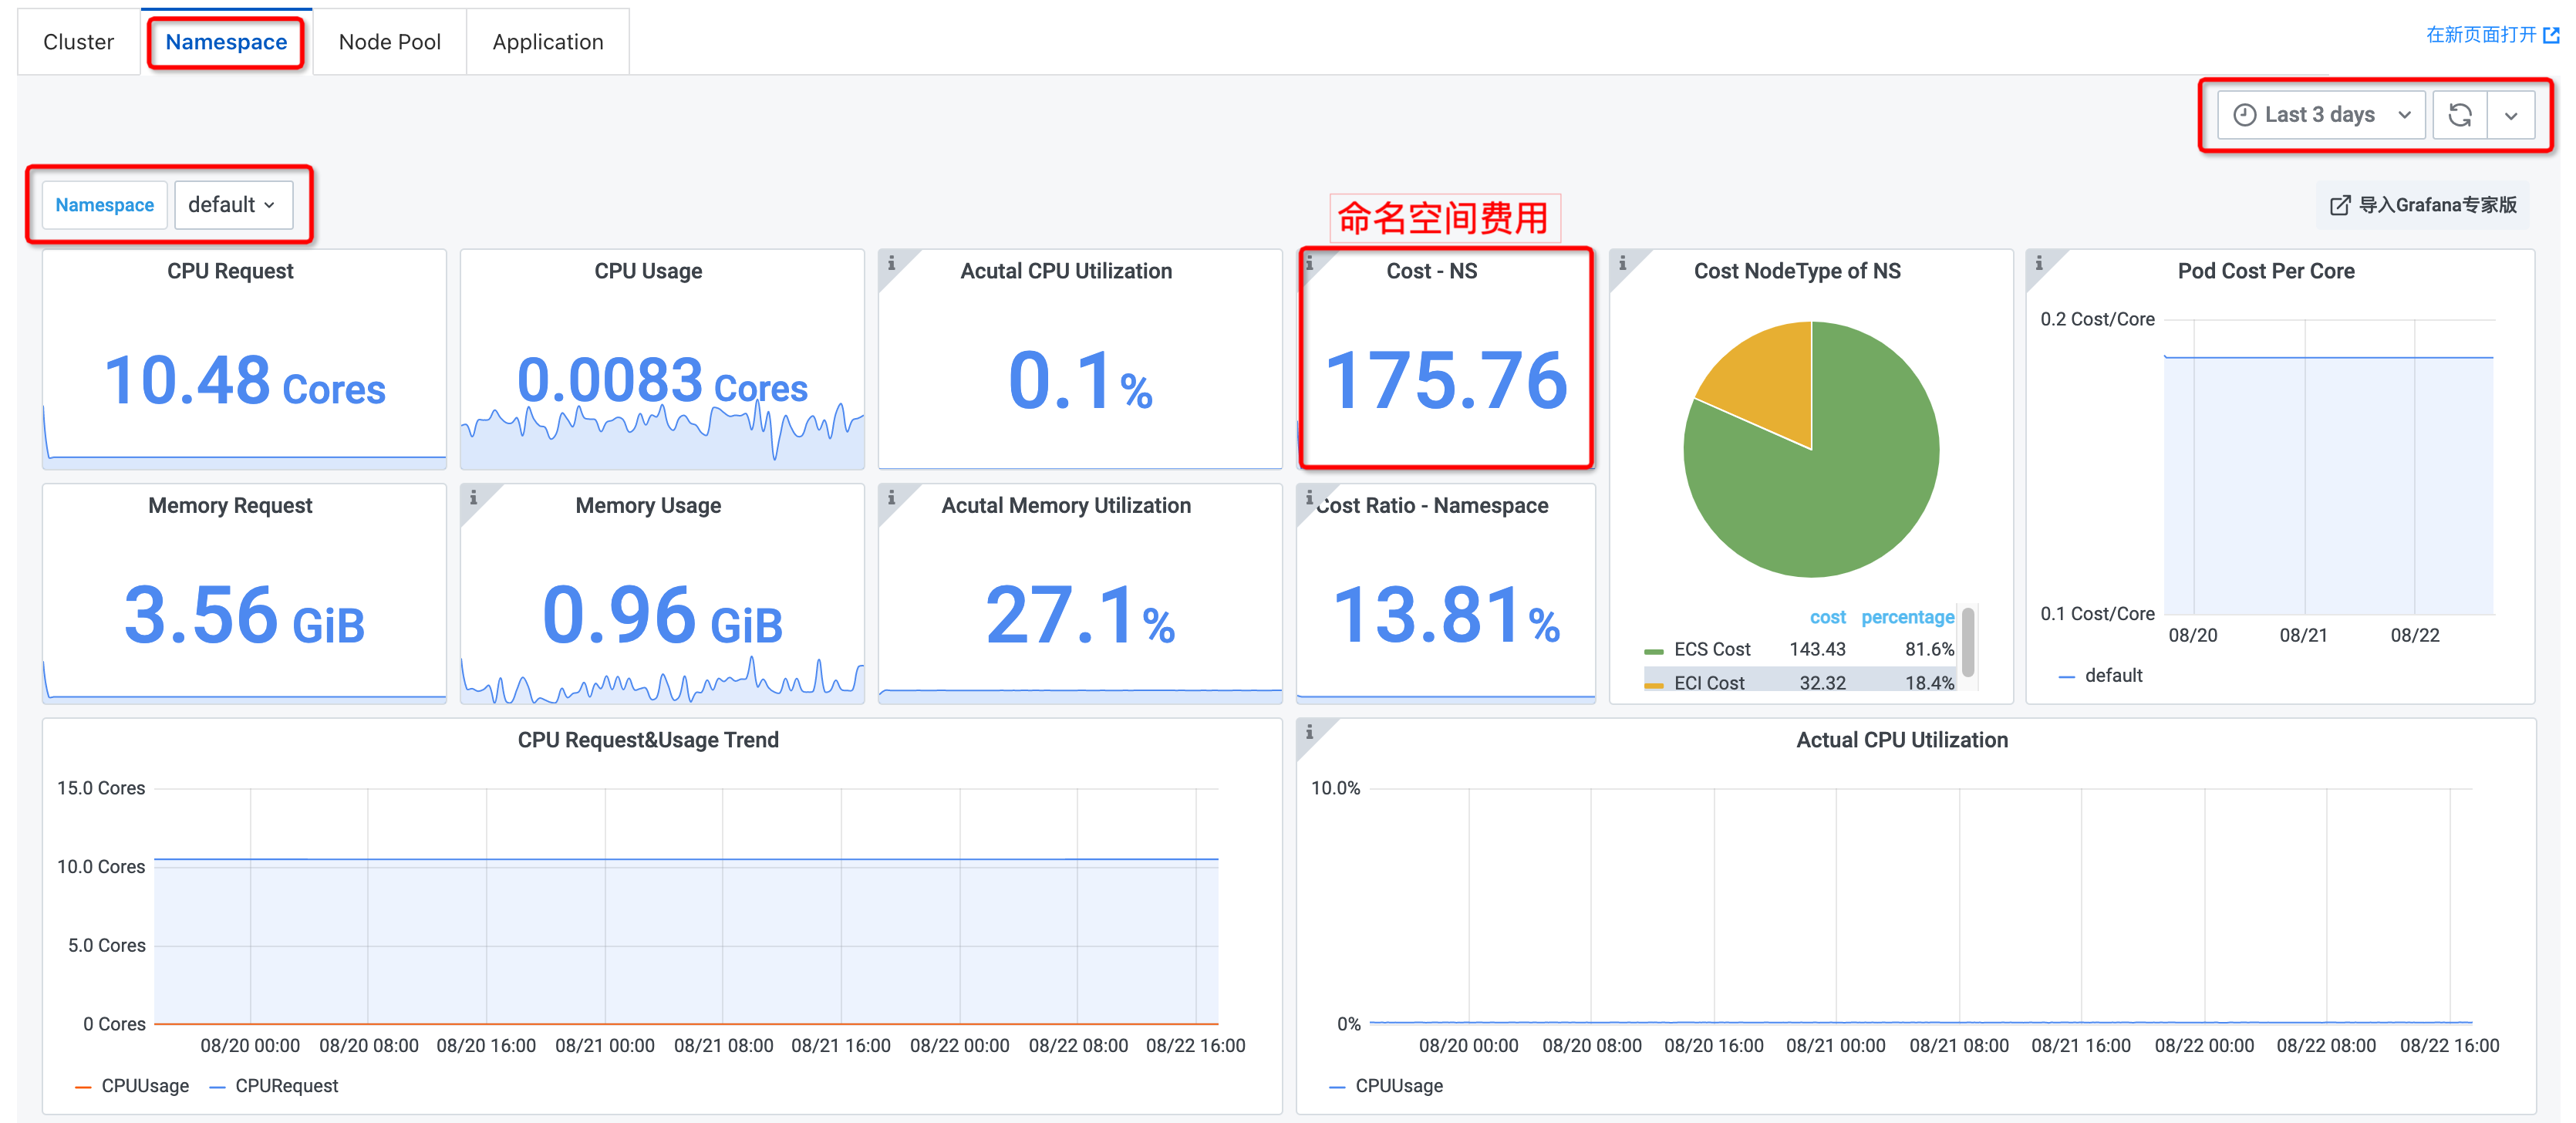Click info icon on Acutal CPU Utilization panel
The width and height of the screenshot is (2576, 1123).
click(x=891, y=263)
